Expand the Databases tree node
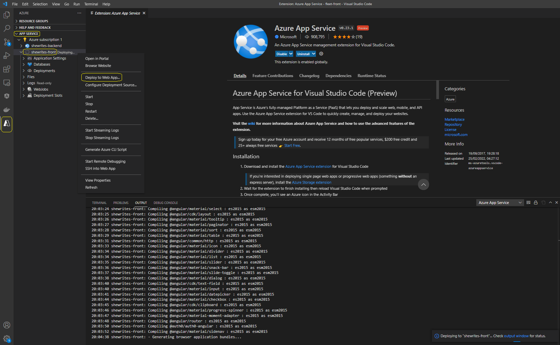Viewport: 560px width, 345px height. coord(24,64)
